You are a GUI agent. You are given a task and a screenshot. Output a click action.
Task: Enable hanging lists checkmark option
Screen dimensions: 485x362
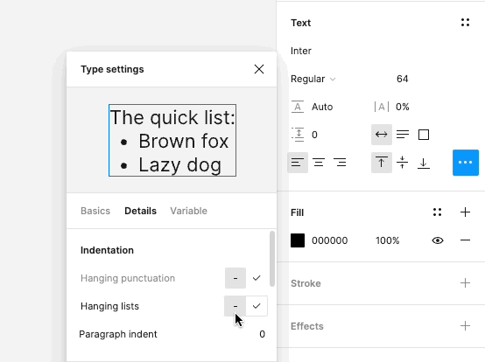[x=257, y=306]
